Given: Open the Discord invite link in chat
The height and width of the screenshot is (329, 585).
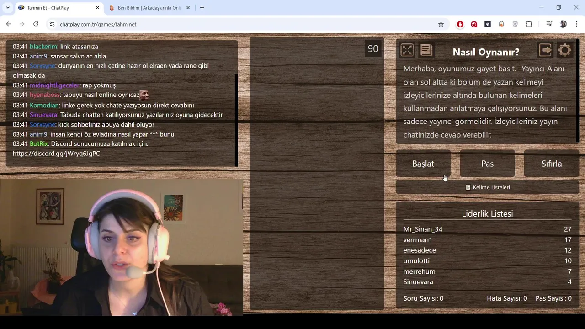Looking at the screenshot, I should coord(56,154).
